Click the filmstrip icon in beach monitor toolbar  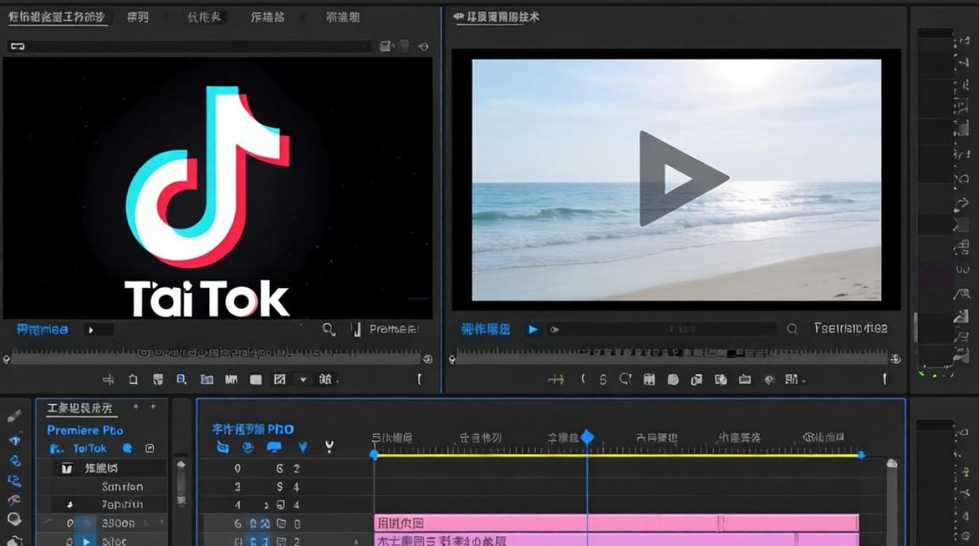pos(650,379)
